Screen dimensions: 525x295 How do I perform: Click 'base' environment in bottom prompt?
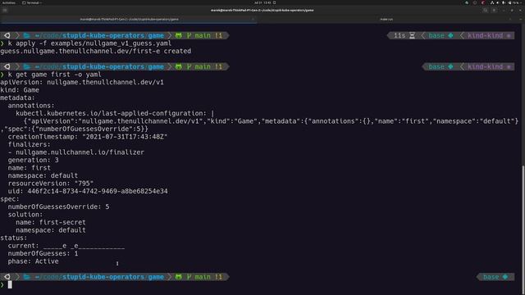491,277
